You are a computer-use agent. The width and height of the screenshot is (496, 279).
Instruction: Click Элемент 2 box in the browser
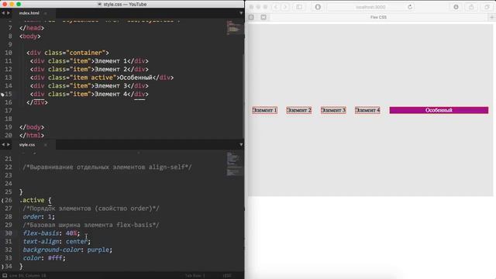299,110
